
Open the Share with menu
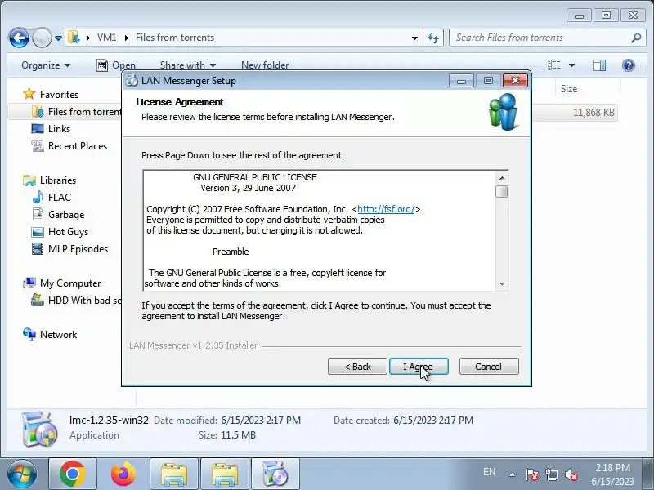pyautogui.click(x=188, y=65)
